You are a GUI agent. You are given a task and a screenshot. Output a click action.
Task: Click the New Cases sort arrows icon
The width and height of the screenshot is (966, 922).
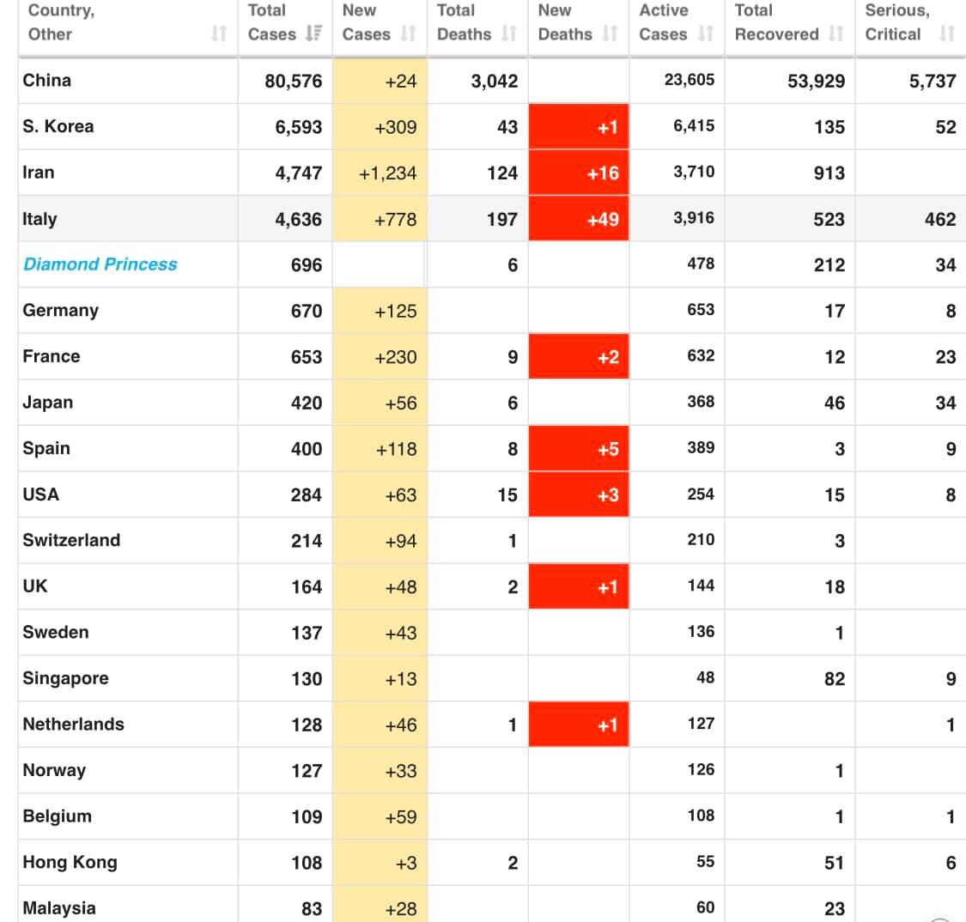click(409, 33)
